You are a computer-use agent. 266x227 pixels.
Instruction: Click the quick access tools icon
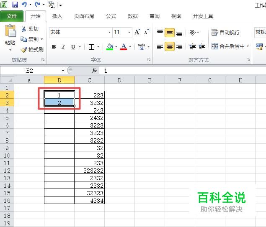(x=51, y=5)
